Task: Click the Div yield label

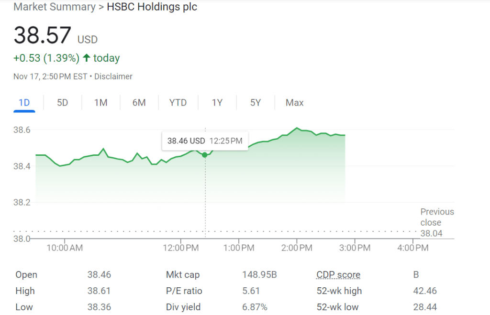Action: 183,307
